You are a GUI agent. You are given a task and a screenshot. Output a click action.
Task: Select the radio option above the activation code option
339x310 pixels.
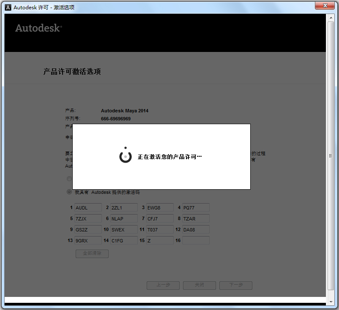point(69,179)
